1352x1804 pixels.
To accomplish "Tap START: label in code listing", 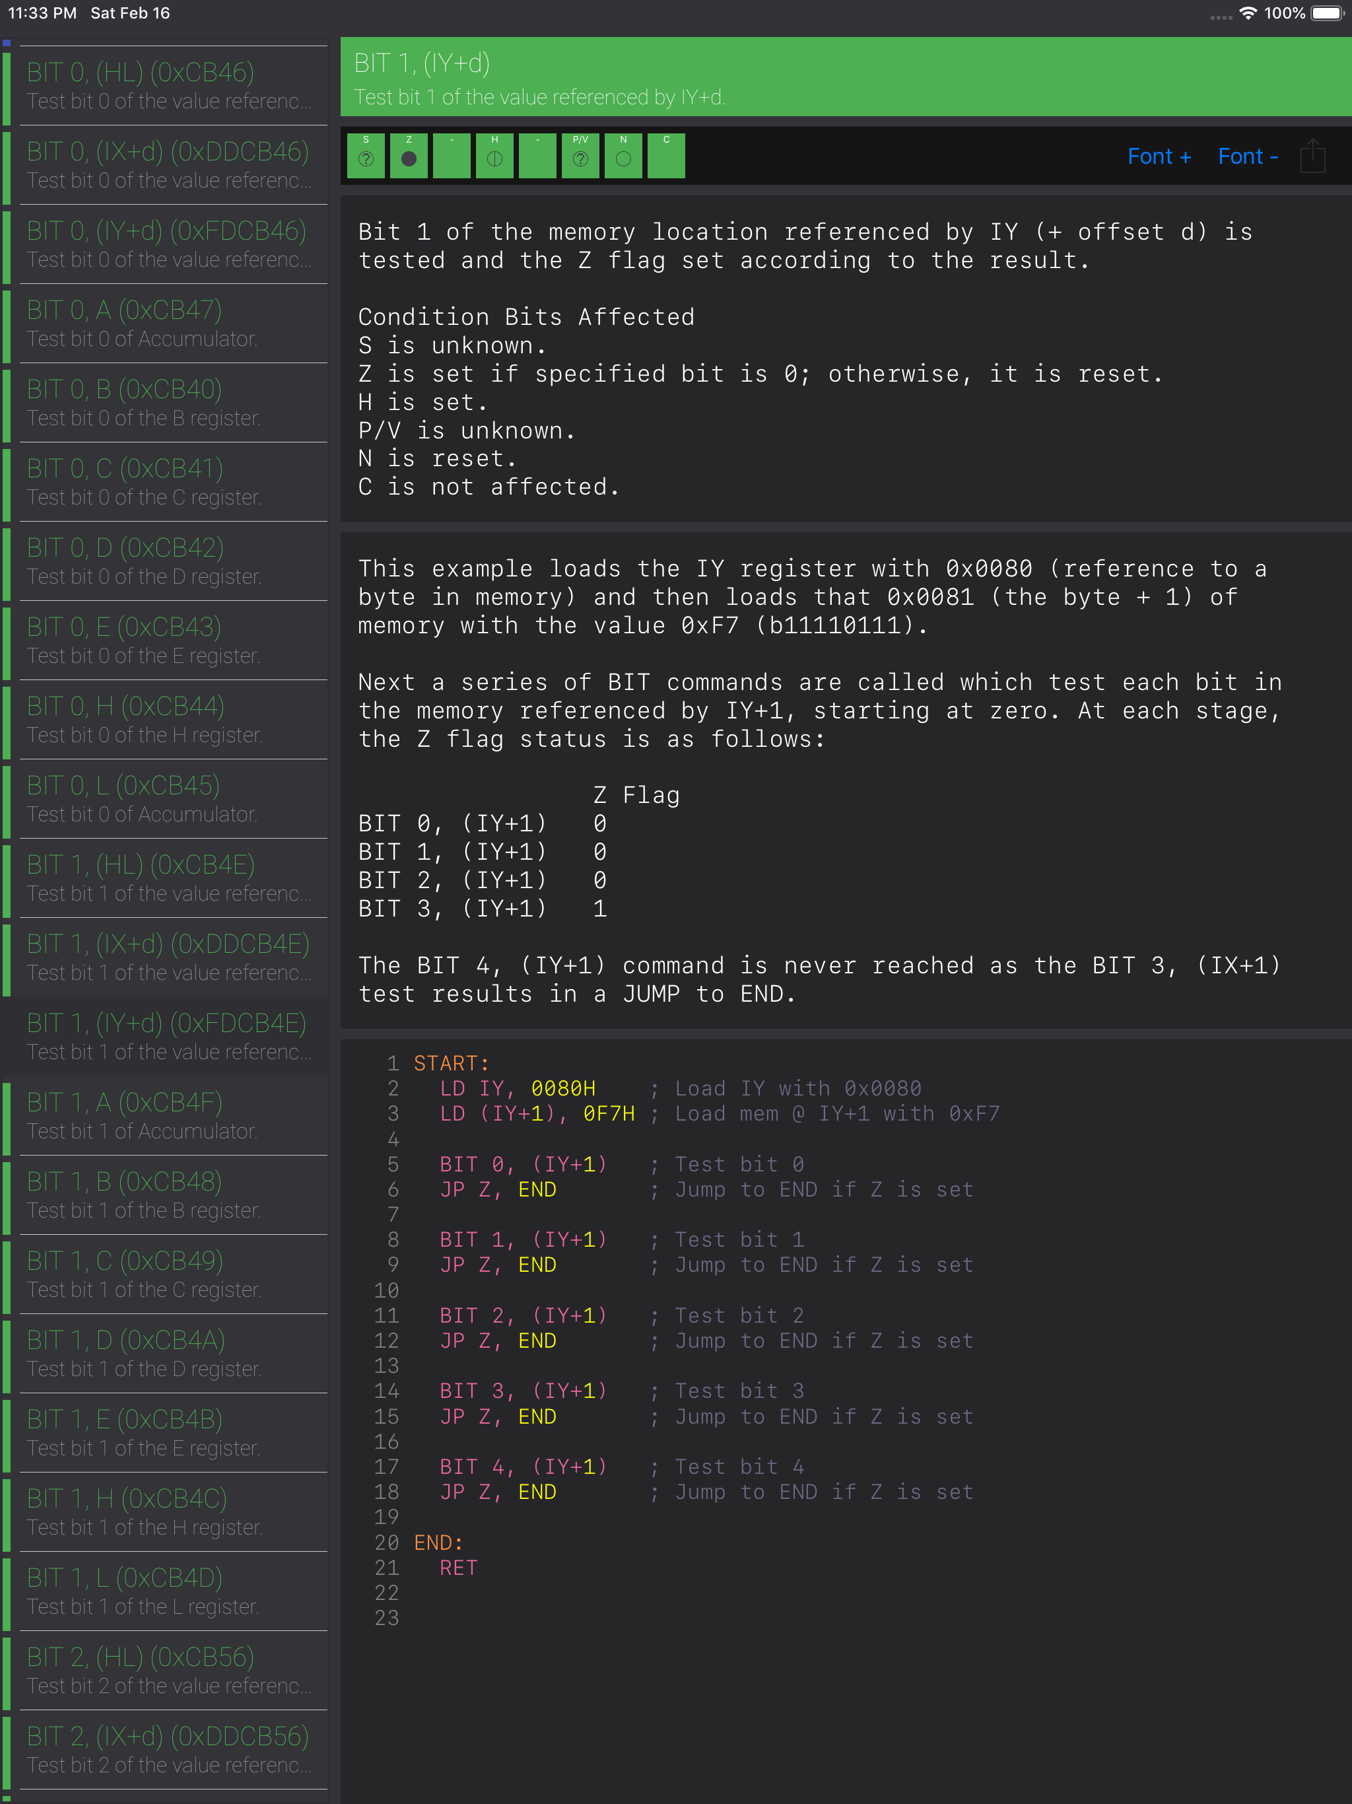I will 451,1062.
